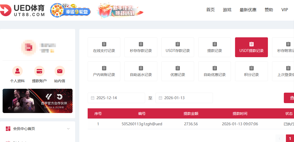Viewport: 294px width, 142px height.
Task: Open the 西甲官方合作伙伴 La Liga banner
Action: (x=38, y=101)
